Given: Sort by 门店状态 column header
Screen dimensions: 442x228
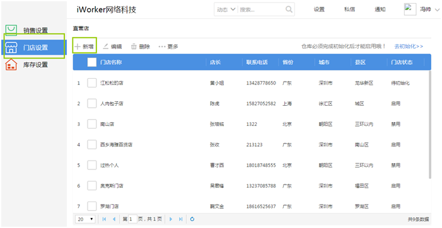Looking at the screenshot, I should tap(402, 62).
